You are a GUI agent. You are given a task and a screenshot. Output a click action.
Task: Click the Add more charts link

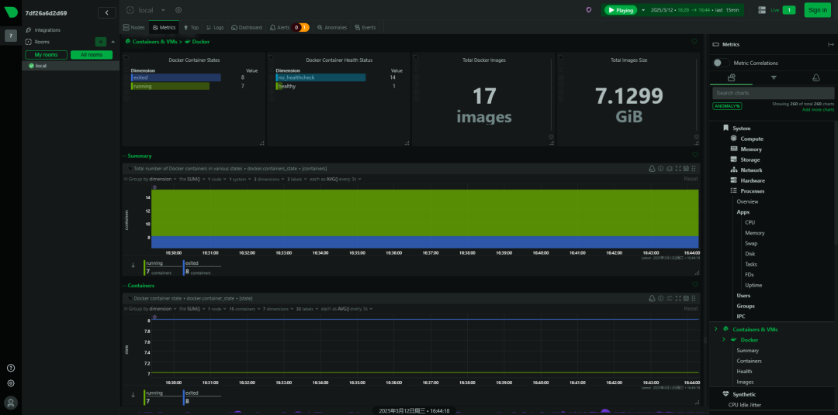click(818, 109)
